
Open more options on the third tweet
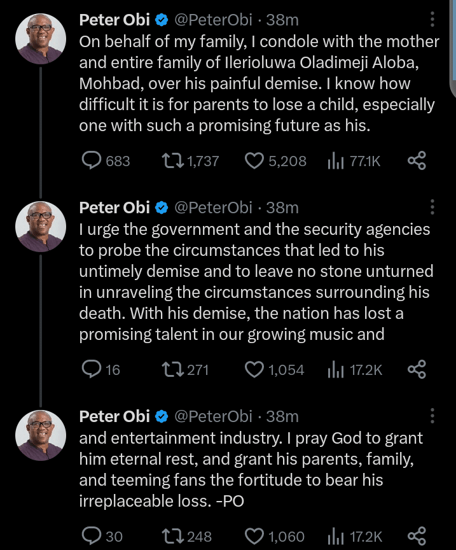coord(432,416)
